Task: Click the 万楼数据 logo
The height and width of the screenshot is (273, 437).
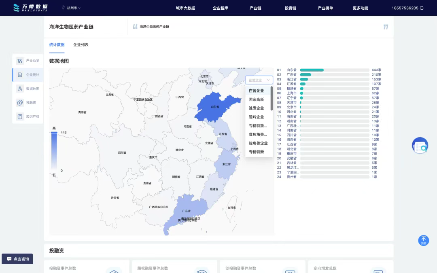Action: coord(30,8)
